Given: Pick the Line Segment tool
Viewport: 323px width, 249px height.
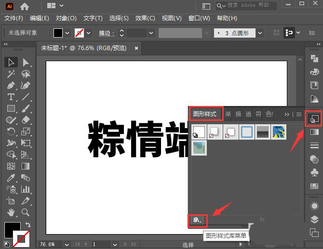Looking at the screenshot, I should pyautogui.click(x=26, y=97).
